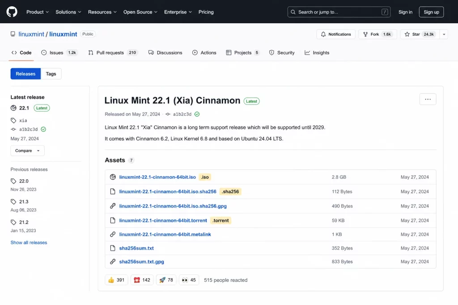Click the file icon beside iso.sha256 asset
458x305 pixels.
pyautogui.click(x=113, y=192)
